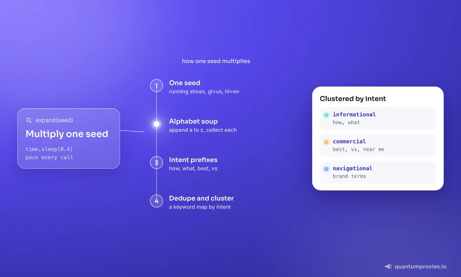461x277 pixels.
Task: Click the green dot beside informational
Action: 326,115
